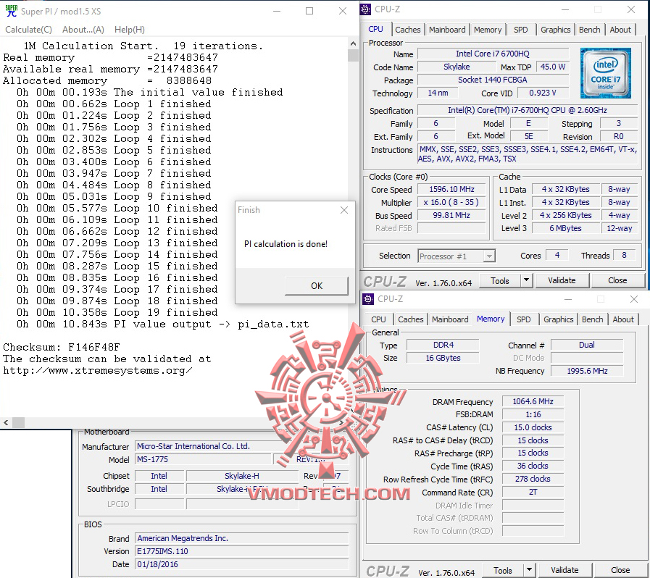Switch to SPD tab in upper CPU-Z
This screenshot has width=650, height=578.
(x=521, y=30)
